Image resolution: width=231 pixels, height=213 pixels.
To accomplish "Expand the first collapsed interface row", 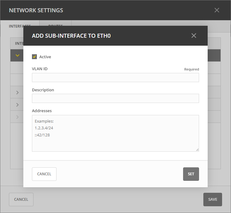I will [x=18, y=93].
